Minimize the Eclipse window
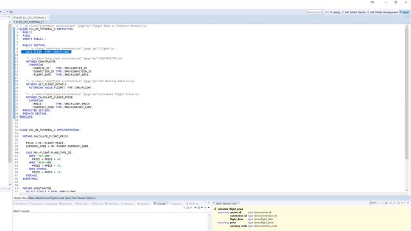The height and width of the screenshot is (231, 411). [386, 3]
